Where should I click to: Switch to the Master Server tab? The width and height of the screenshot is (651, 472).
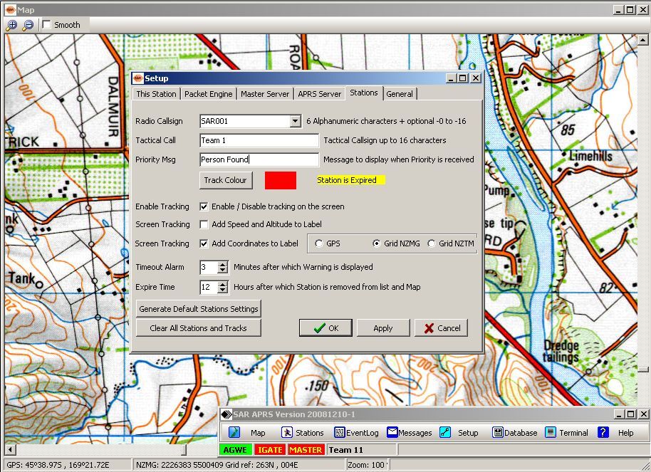[x=265, y=94]
